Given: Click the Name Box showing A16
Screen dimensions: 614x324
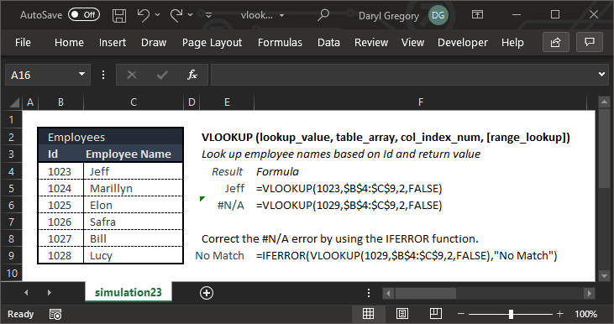Looking at the screenshot, I should click(x=41, y=75).
